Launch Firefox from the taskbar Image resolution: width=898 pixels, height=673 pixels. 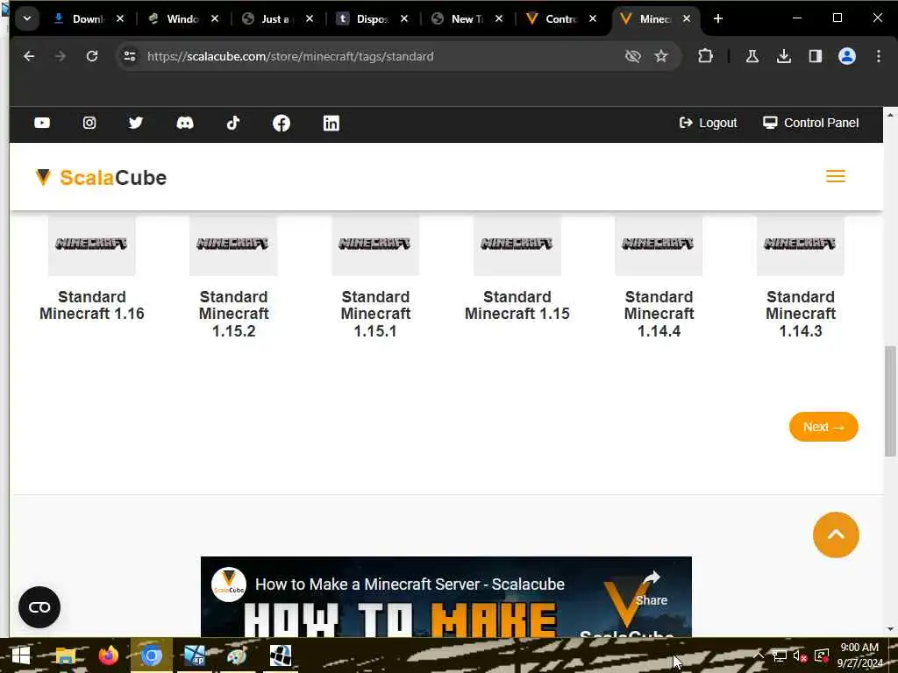pyautogui.click(x=108, y=655)
